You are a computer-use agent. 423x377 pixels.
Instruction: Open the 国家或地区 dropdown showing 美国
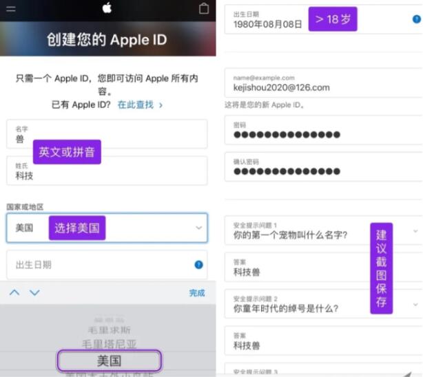pyautogui.click(x=107, y=228)
